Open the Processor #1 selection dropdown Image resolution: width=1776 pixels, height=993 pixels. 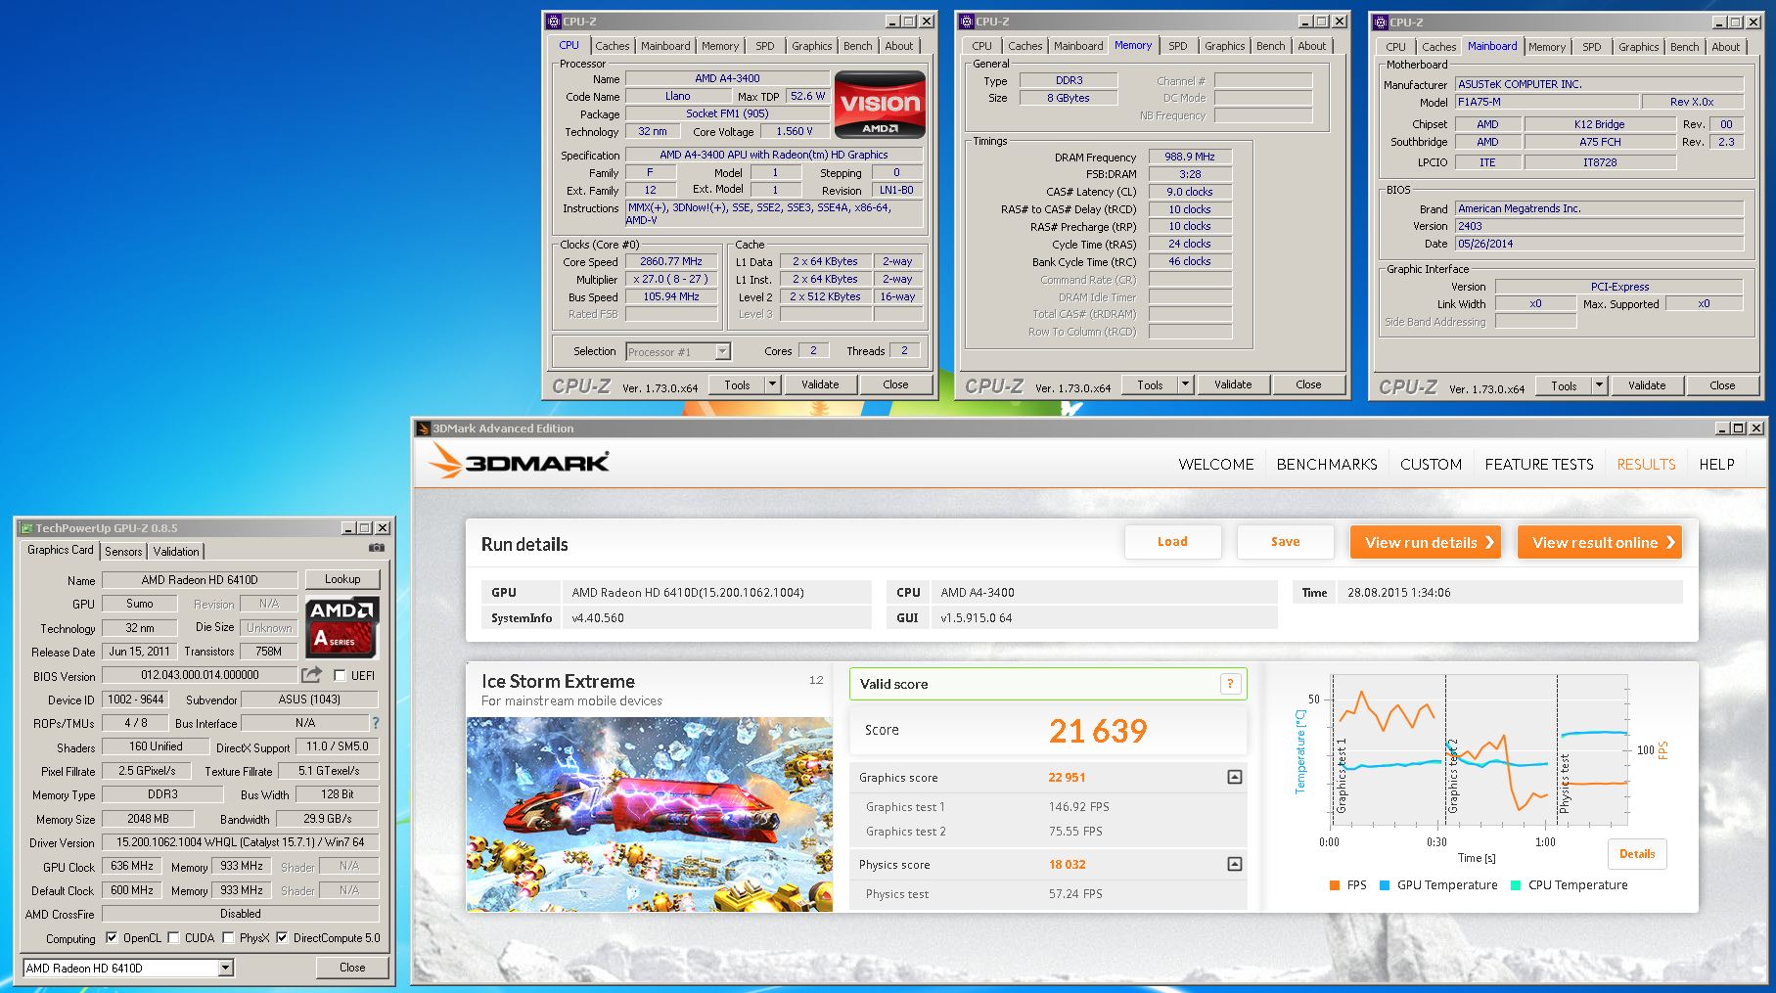[x=722, y=351]
